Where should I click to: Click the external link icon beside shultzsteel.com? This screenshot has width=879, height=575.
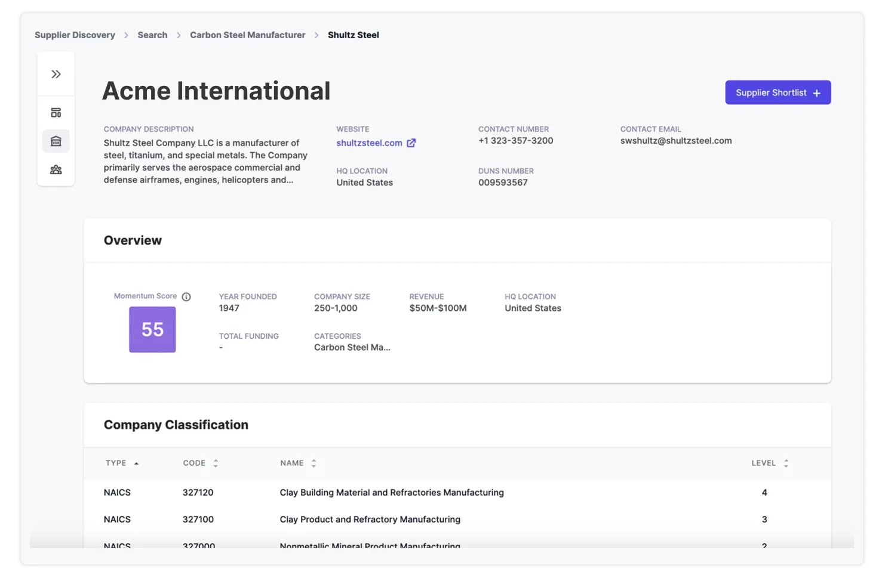click(411, 143)
